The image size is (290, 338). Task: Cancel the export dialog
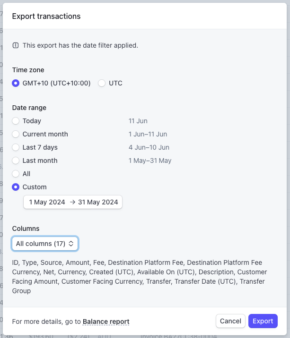click(x=230, y=321)
